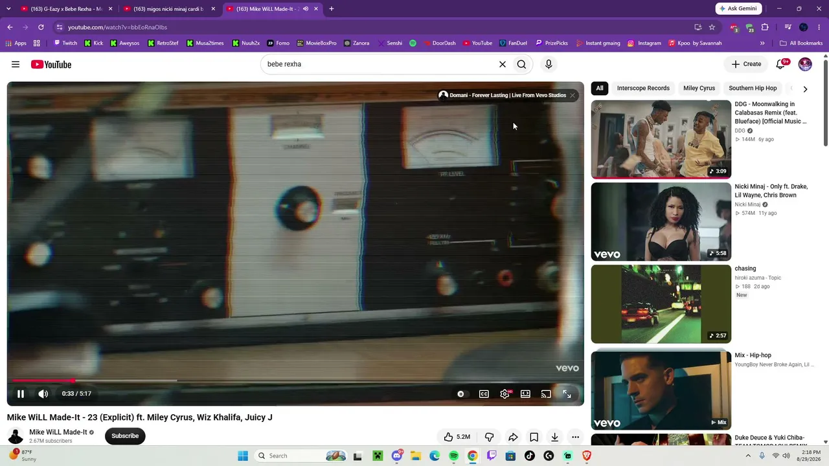Enter full screen mode

coord(567,394)
